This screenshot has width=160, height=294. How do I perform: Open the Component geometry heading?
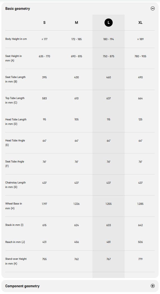pos(22,286)
